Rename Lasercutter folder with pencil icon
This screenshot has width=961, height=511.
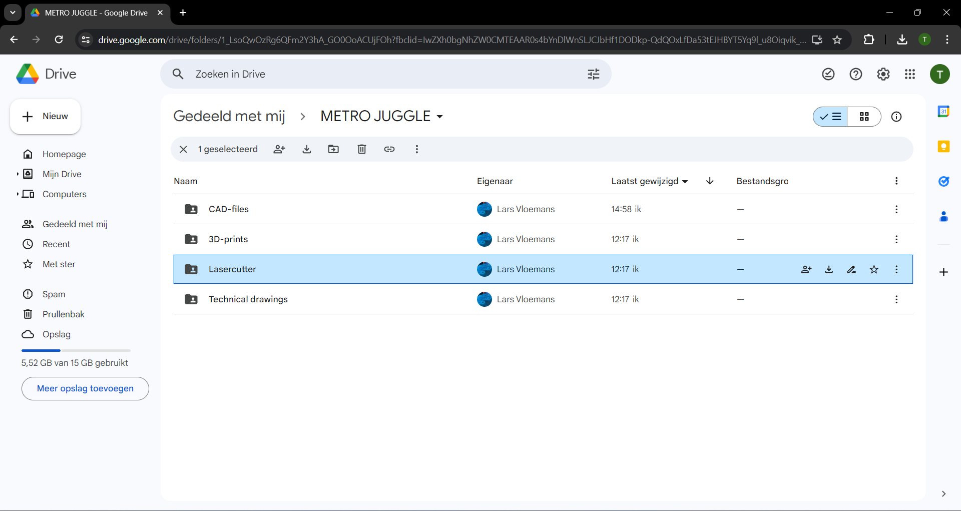(851, 269)
